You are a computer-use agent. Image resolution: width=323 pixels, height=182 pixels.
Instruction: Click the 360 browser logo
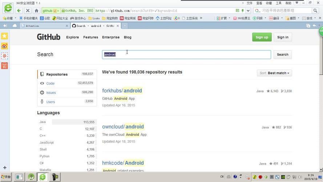(x=8, y=8)
